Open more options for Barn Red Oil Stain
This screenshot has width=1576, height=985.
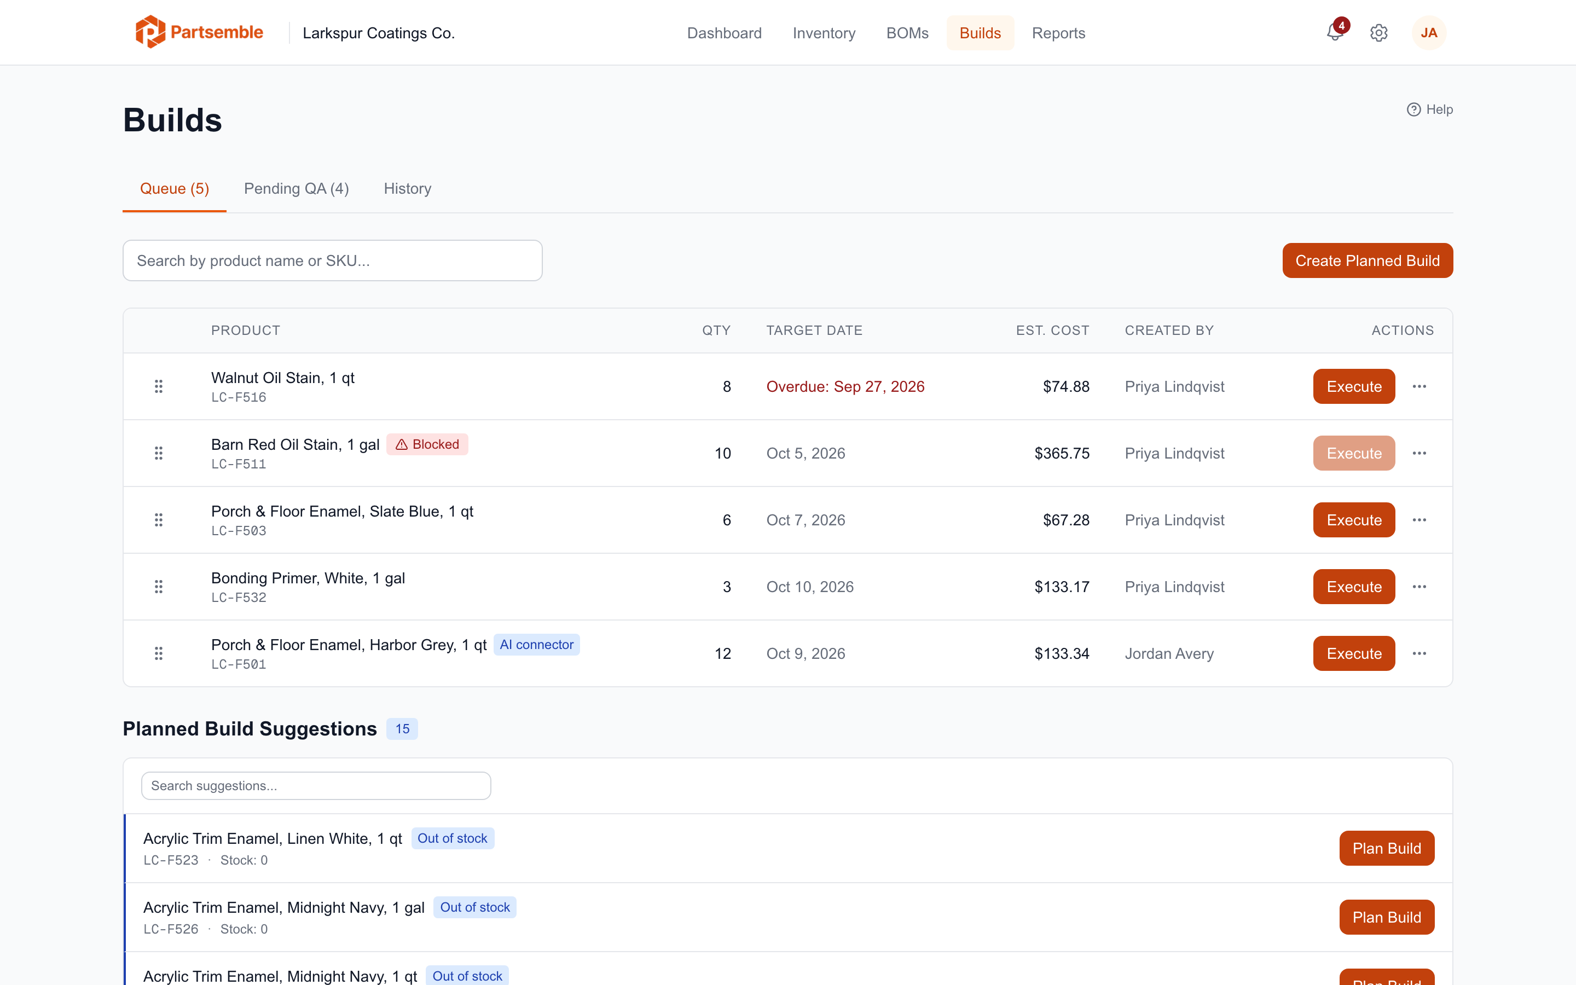[x=1419, y=454]
